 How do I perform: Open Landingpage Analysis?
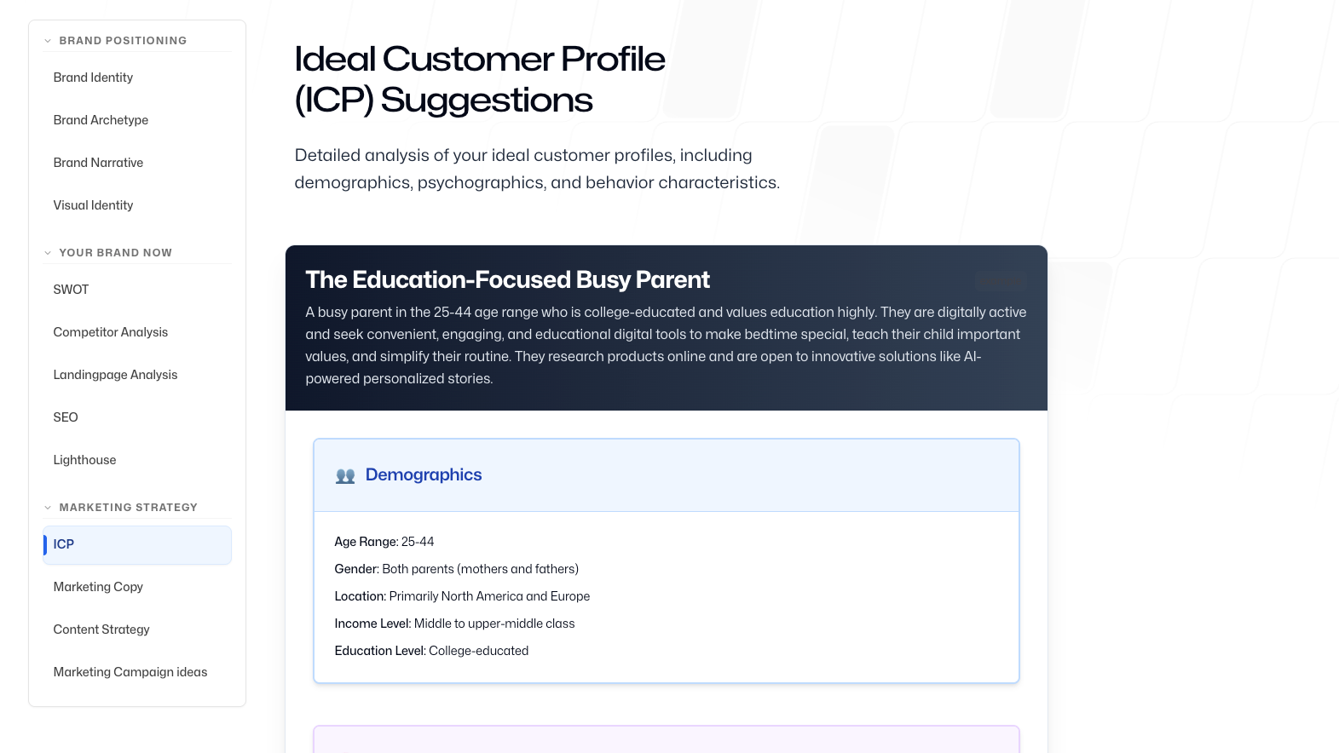(x=115, y=375)
